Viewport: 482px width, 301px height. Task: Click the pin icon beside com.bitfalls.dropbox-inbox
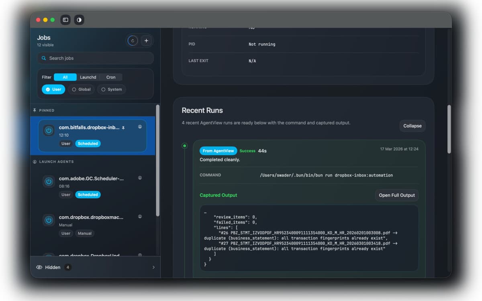tap(123, 128)
